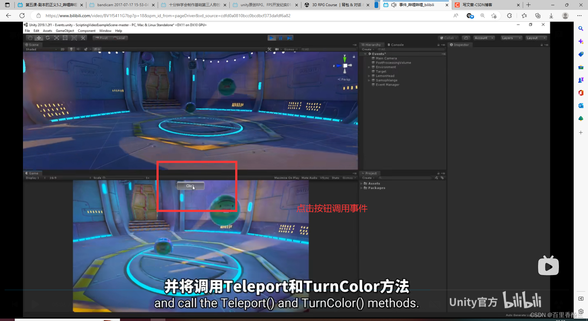Click the Unity Step frame button

pos(289,38)
